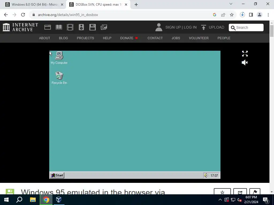Flag this item button
This screenshot has width=274, height=205.
click(x=255, y=191)
